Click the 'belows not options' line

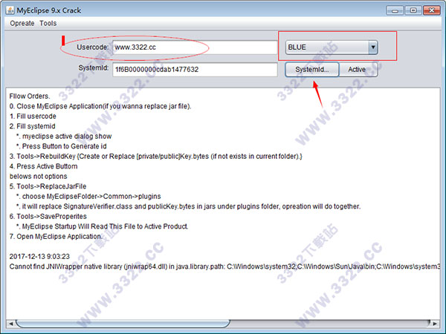[39, 177]
